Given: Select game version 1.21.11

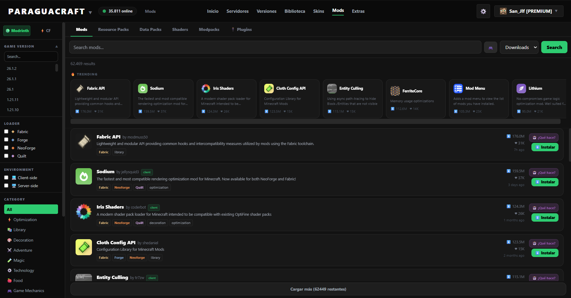Looking at the screenshot, I should coord(12,100).
